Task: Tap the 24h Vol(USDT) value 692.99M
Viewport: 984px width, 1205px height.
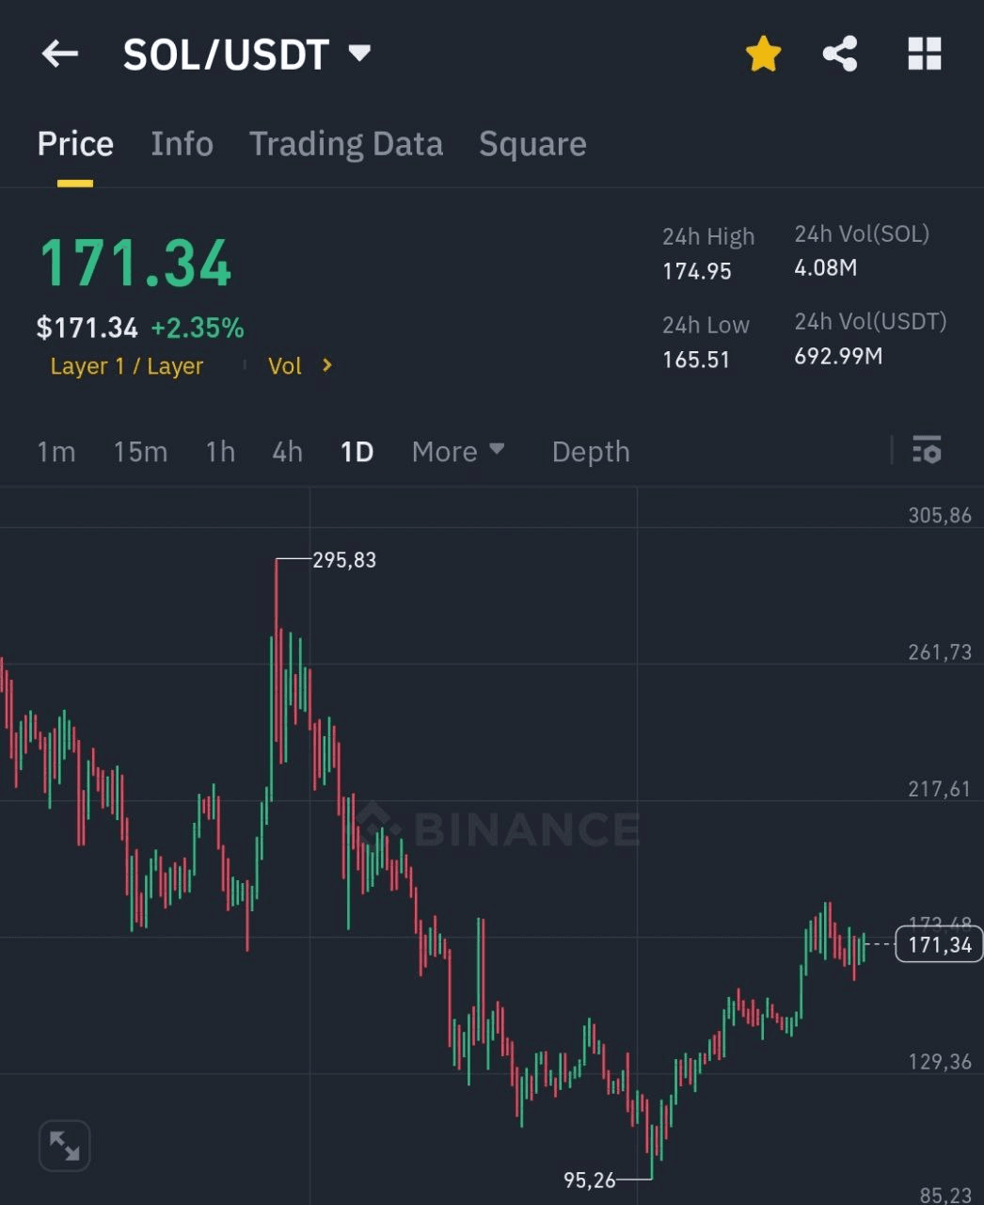Action: click(838, 356)
